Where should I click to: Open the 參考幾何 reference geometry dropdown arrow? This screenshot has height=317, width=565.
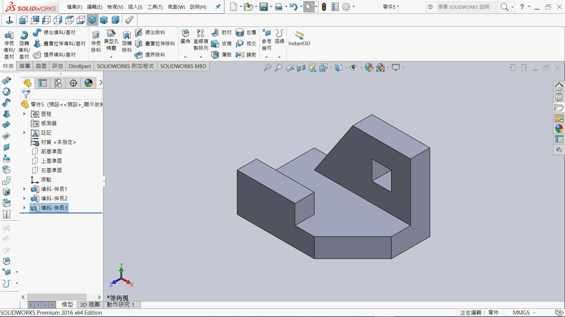tap(266, 57)
